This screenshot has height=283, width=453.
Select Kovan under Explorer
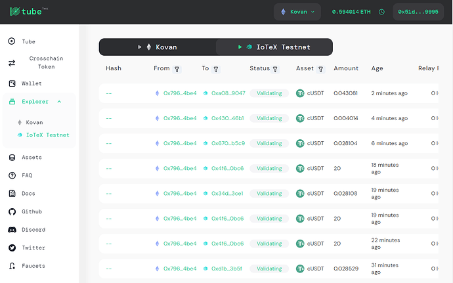(x=34, y=123)
